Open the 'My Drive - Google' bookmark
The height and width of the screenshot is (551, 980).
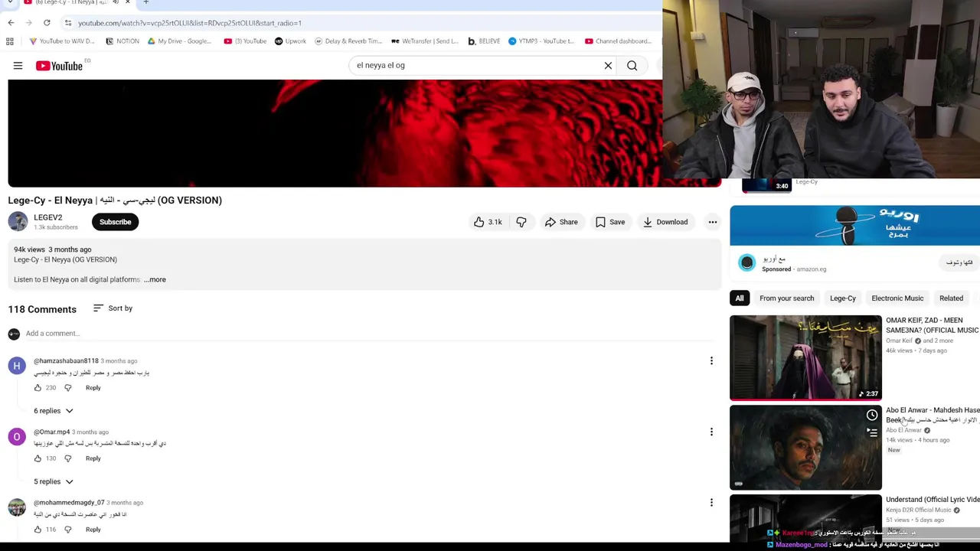coord(179,41)
